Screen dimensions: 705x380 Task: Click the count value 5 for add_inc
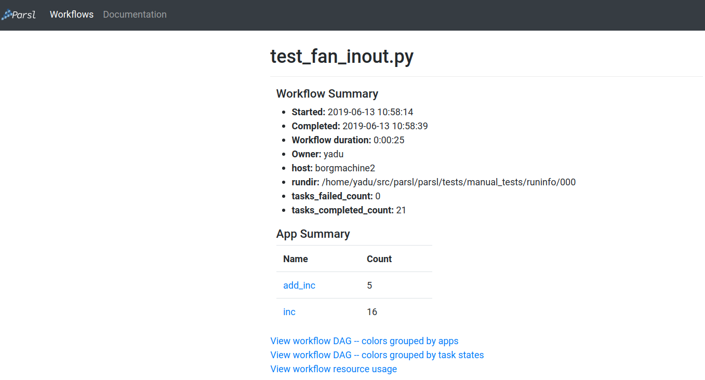coord(369,285)
